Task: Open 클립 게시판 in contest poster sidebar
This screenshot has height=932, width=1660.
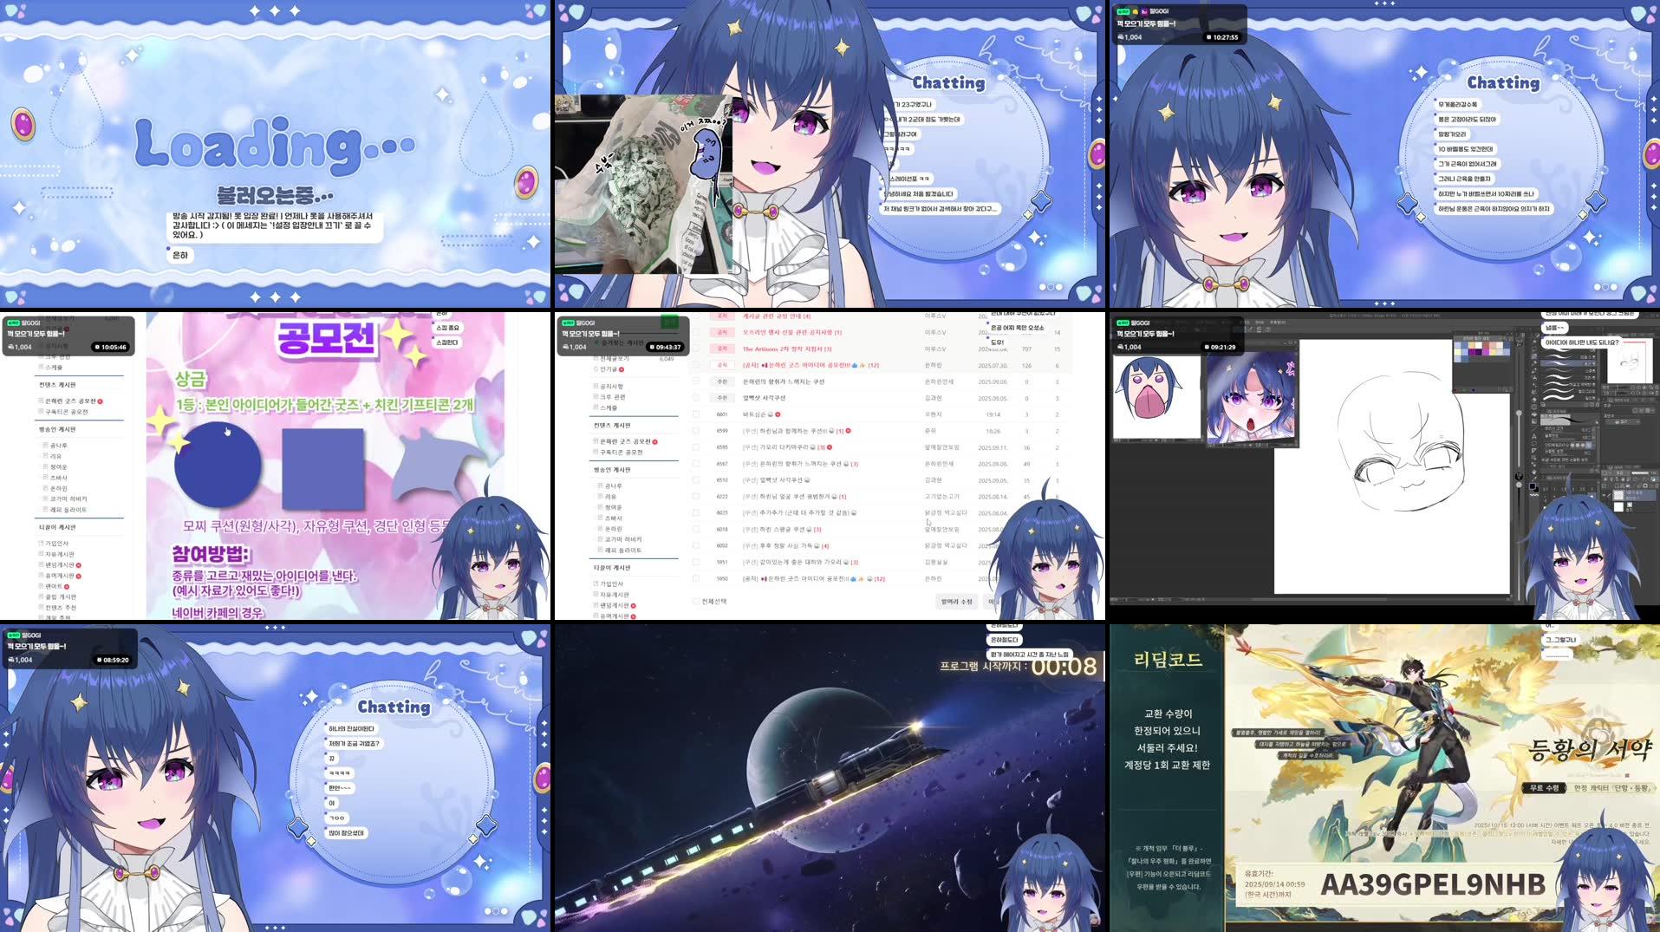Action: 61,596
